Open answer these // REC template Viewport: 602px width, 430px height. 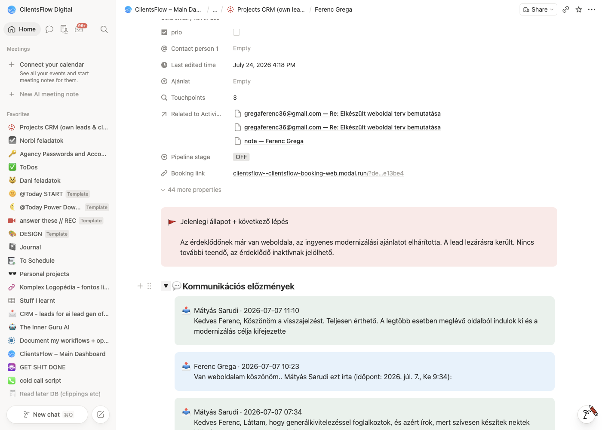[58, 221]
